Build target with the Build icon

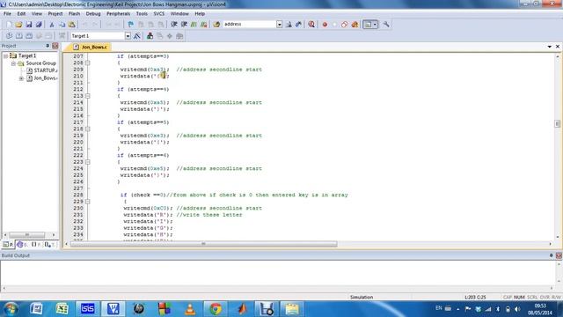click(x=19, y=36)
